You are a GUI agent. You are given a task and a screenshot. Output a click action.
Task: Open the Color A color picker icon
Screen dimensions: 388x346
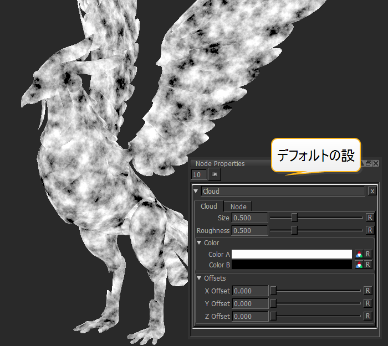[359, 255]
